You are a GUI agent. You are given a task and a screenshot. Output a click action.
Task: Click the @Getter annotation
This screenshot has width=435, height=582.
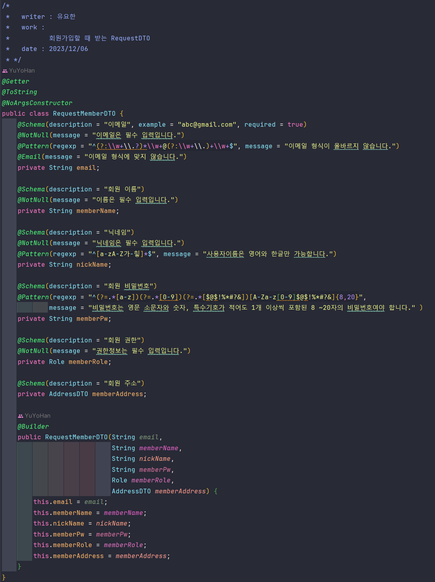tap(16, 81)
